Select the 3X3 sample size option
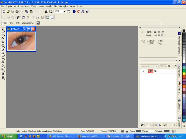186x139 pixels. point(11,23)
